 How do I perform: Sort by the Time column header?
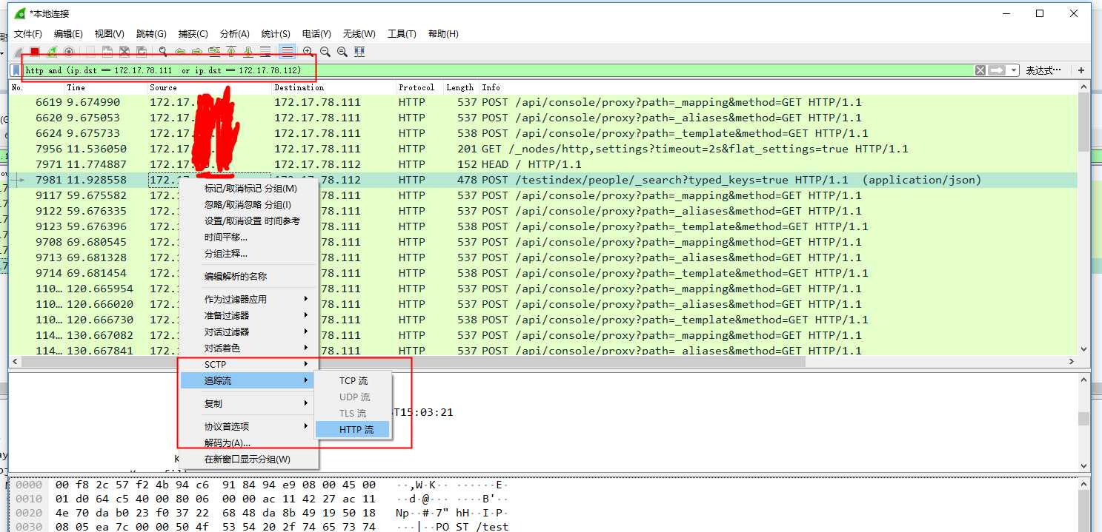coord(105,87)
